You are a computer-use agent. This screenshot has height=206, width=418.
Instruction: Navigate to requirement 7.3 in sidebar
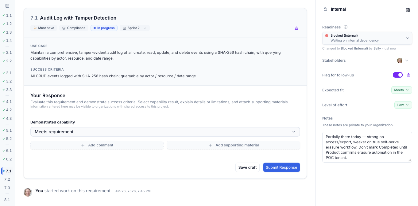(x=7, y=188)
